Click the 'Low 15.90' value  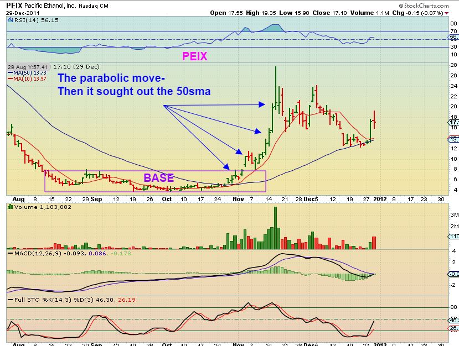(294, 13)
